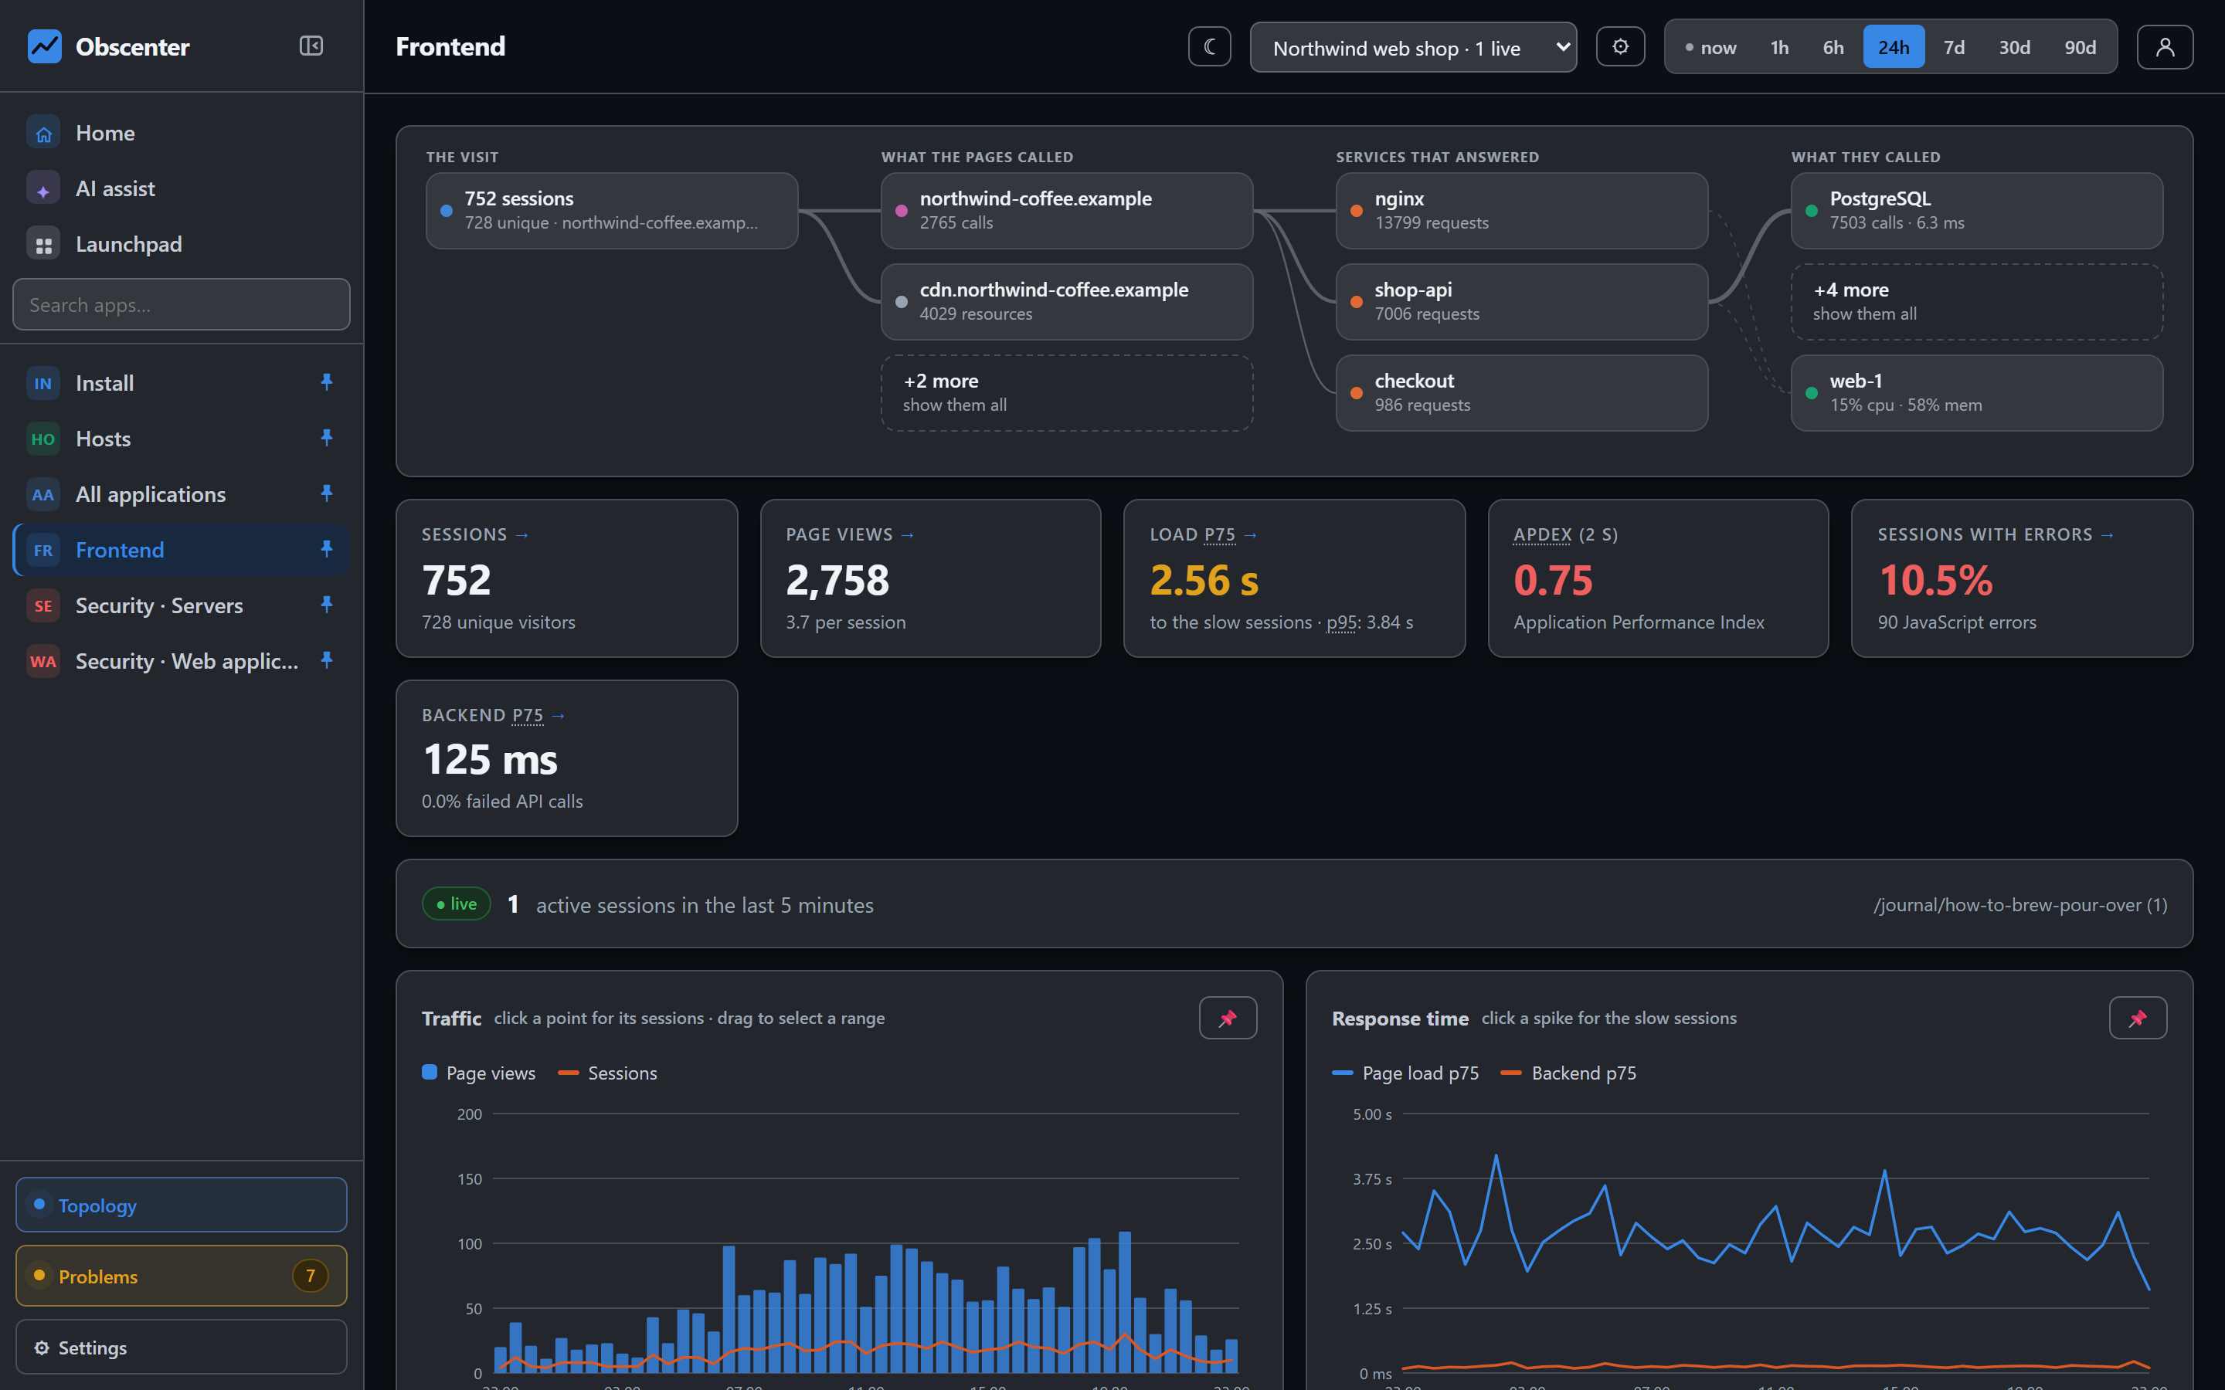Open Hosts app badge HO

click(x=43, y=439)
